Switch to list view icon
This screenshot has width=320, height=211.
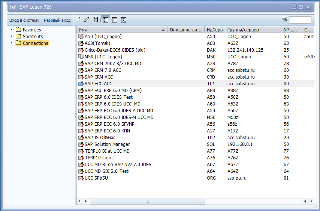[x=115, y=20]
